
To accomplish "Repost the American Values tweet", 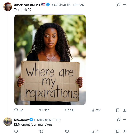I will pos(44,110).
